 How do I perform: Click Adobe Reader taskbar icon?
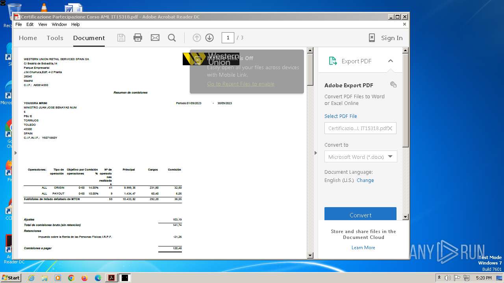[111, 278]
